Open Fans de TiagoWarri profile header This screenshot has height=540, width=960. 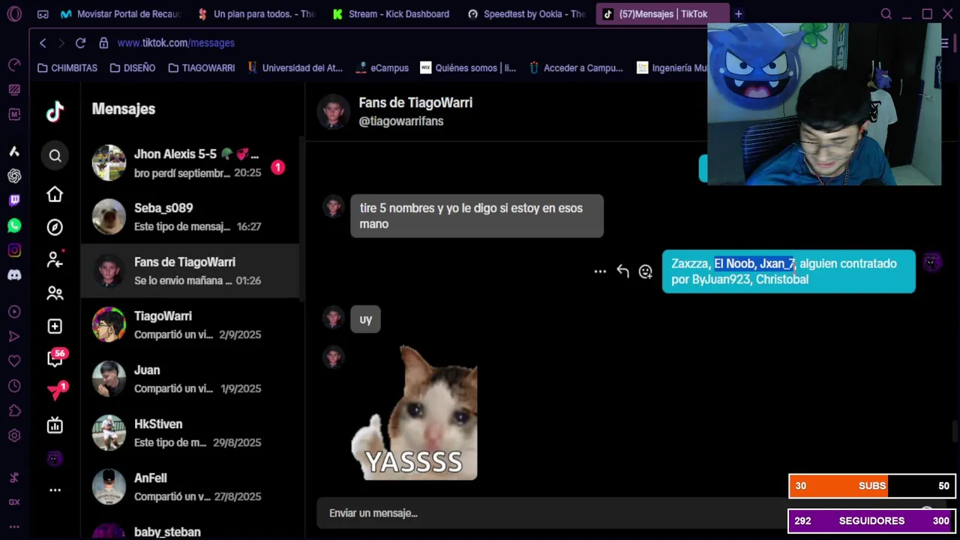click(415, 103)
